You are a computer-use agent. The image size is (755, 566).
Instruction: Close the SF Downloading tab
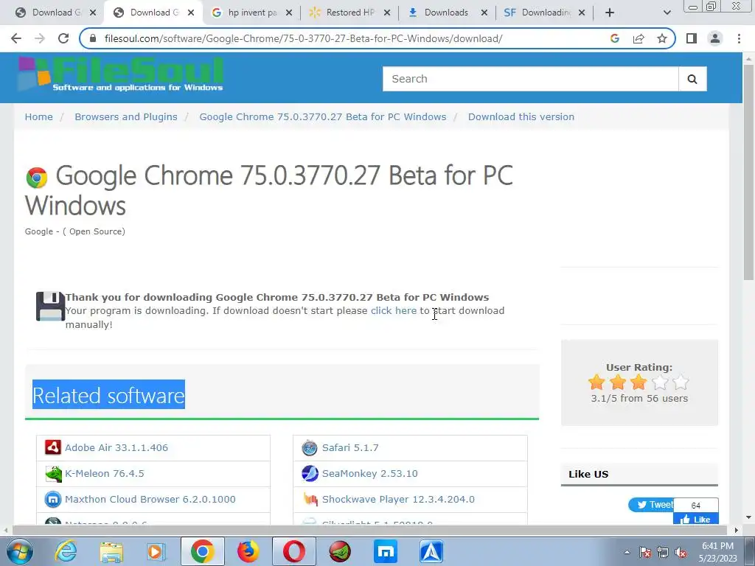[582, 13]
